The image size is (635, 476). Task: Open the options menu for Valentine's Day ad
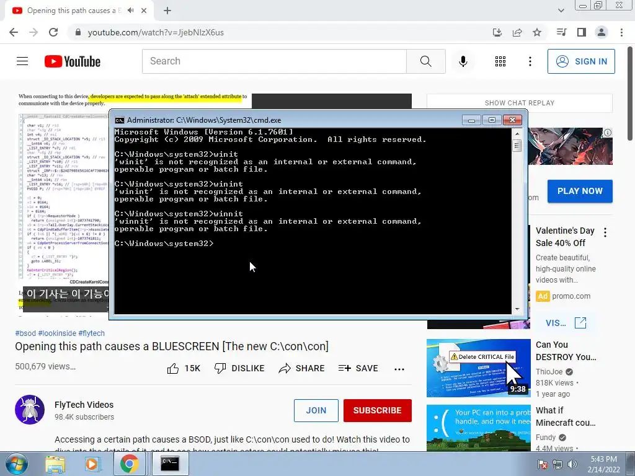click(605, 232)
